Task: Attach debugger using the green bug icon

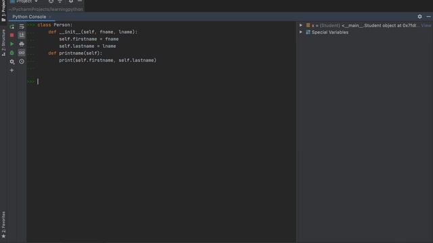Action: click(x=12, y=53)
